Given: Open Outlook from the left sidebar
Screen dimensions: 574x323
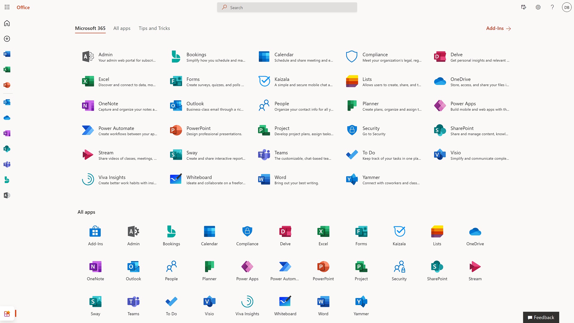Looking at the screenshot, I should pos(7,102).
